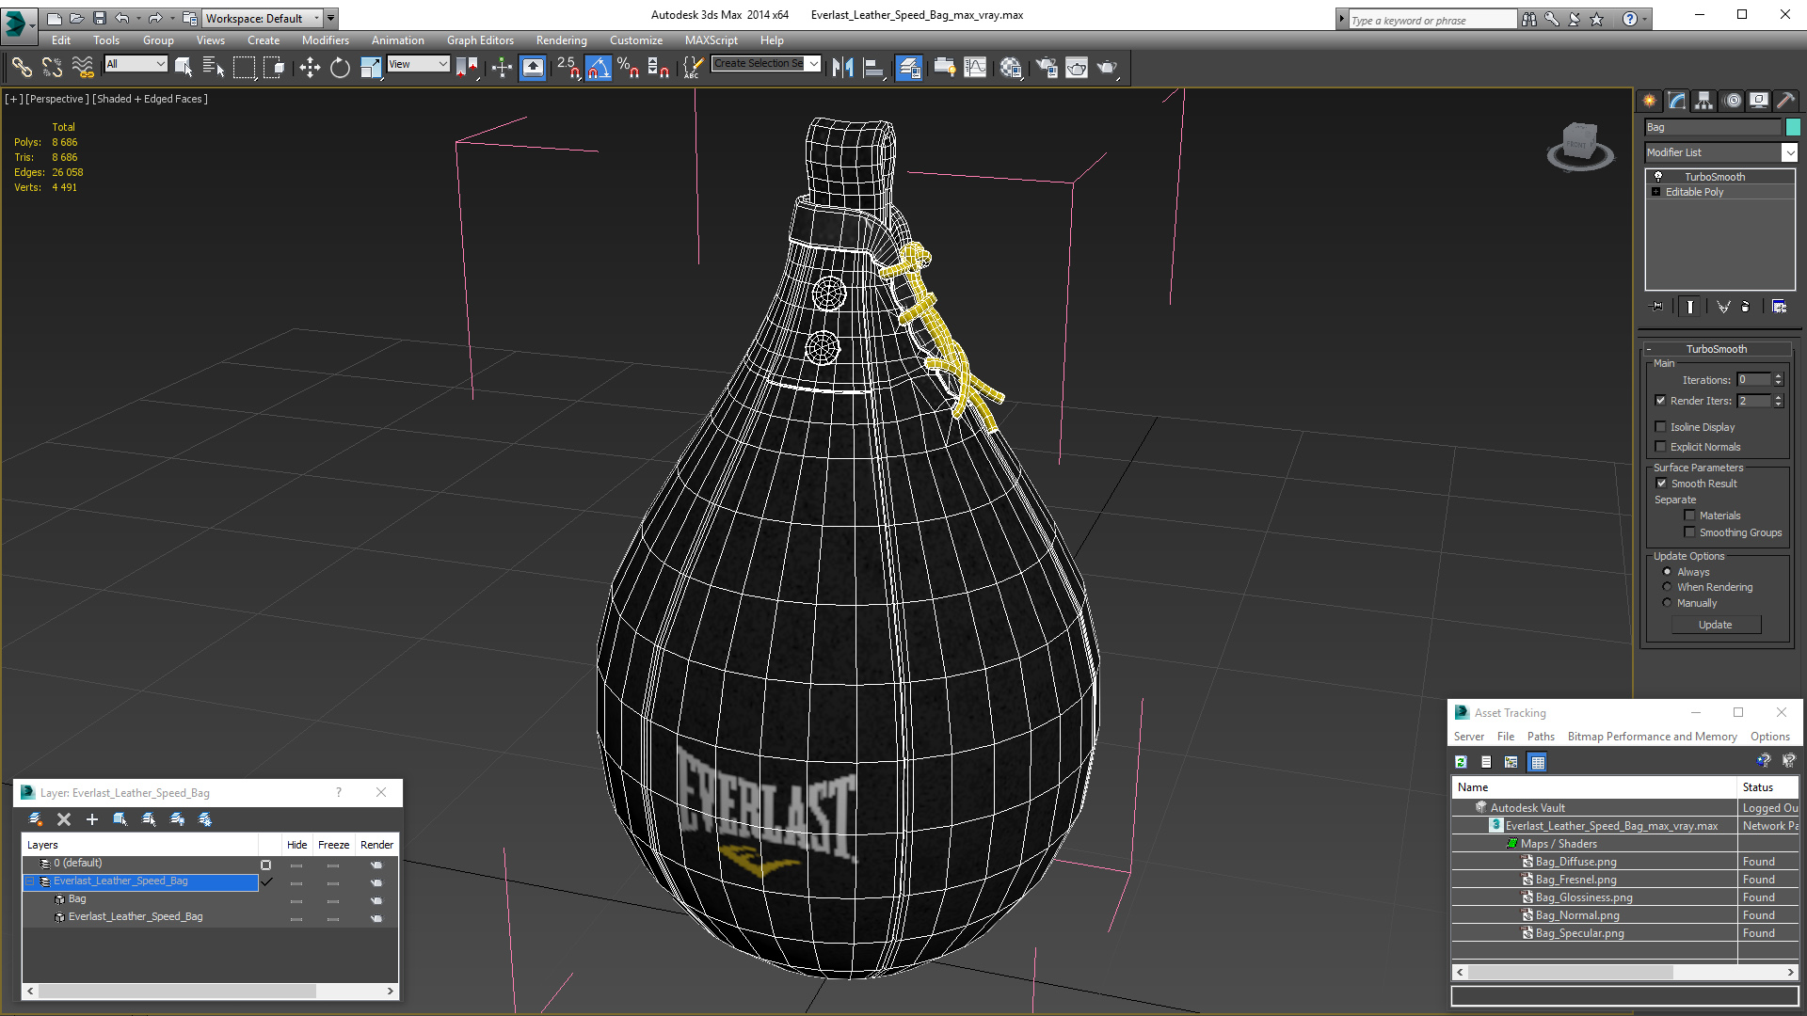Collapse the Everlast_Leather_Speed_Bag layer tree
Viewport: 1807px width, 1016px height.
pos(29,881)
